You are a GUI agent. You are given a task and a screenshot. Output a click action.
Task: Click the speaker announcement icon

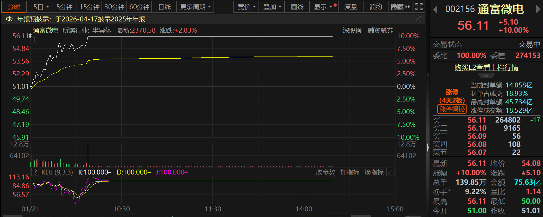point(9,19)
